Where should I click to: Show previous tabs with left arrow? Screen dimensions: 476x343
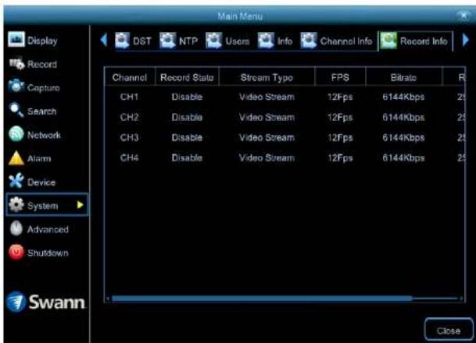[104, 40]
